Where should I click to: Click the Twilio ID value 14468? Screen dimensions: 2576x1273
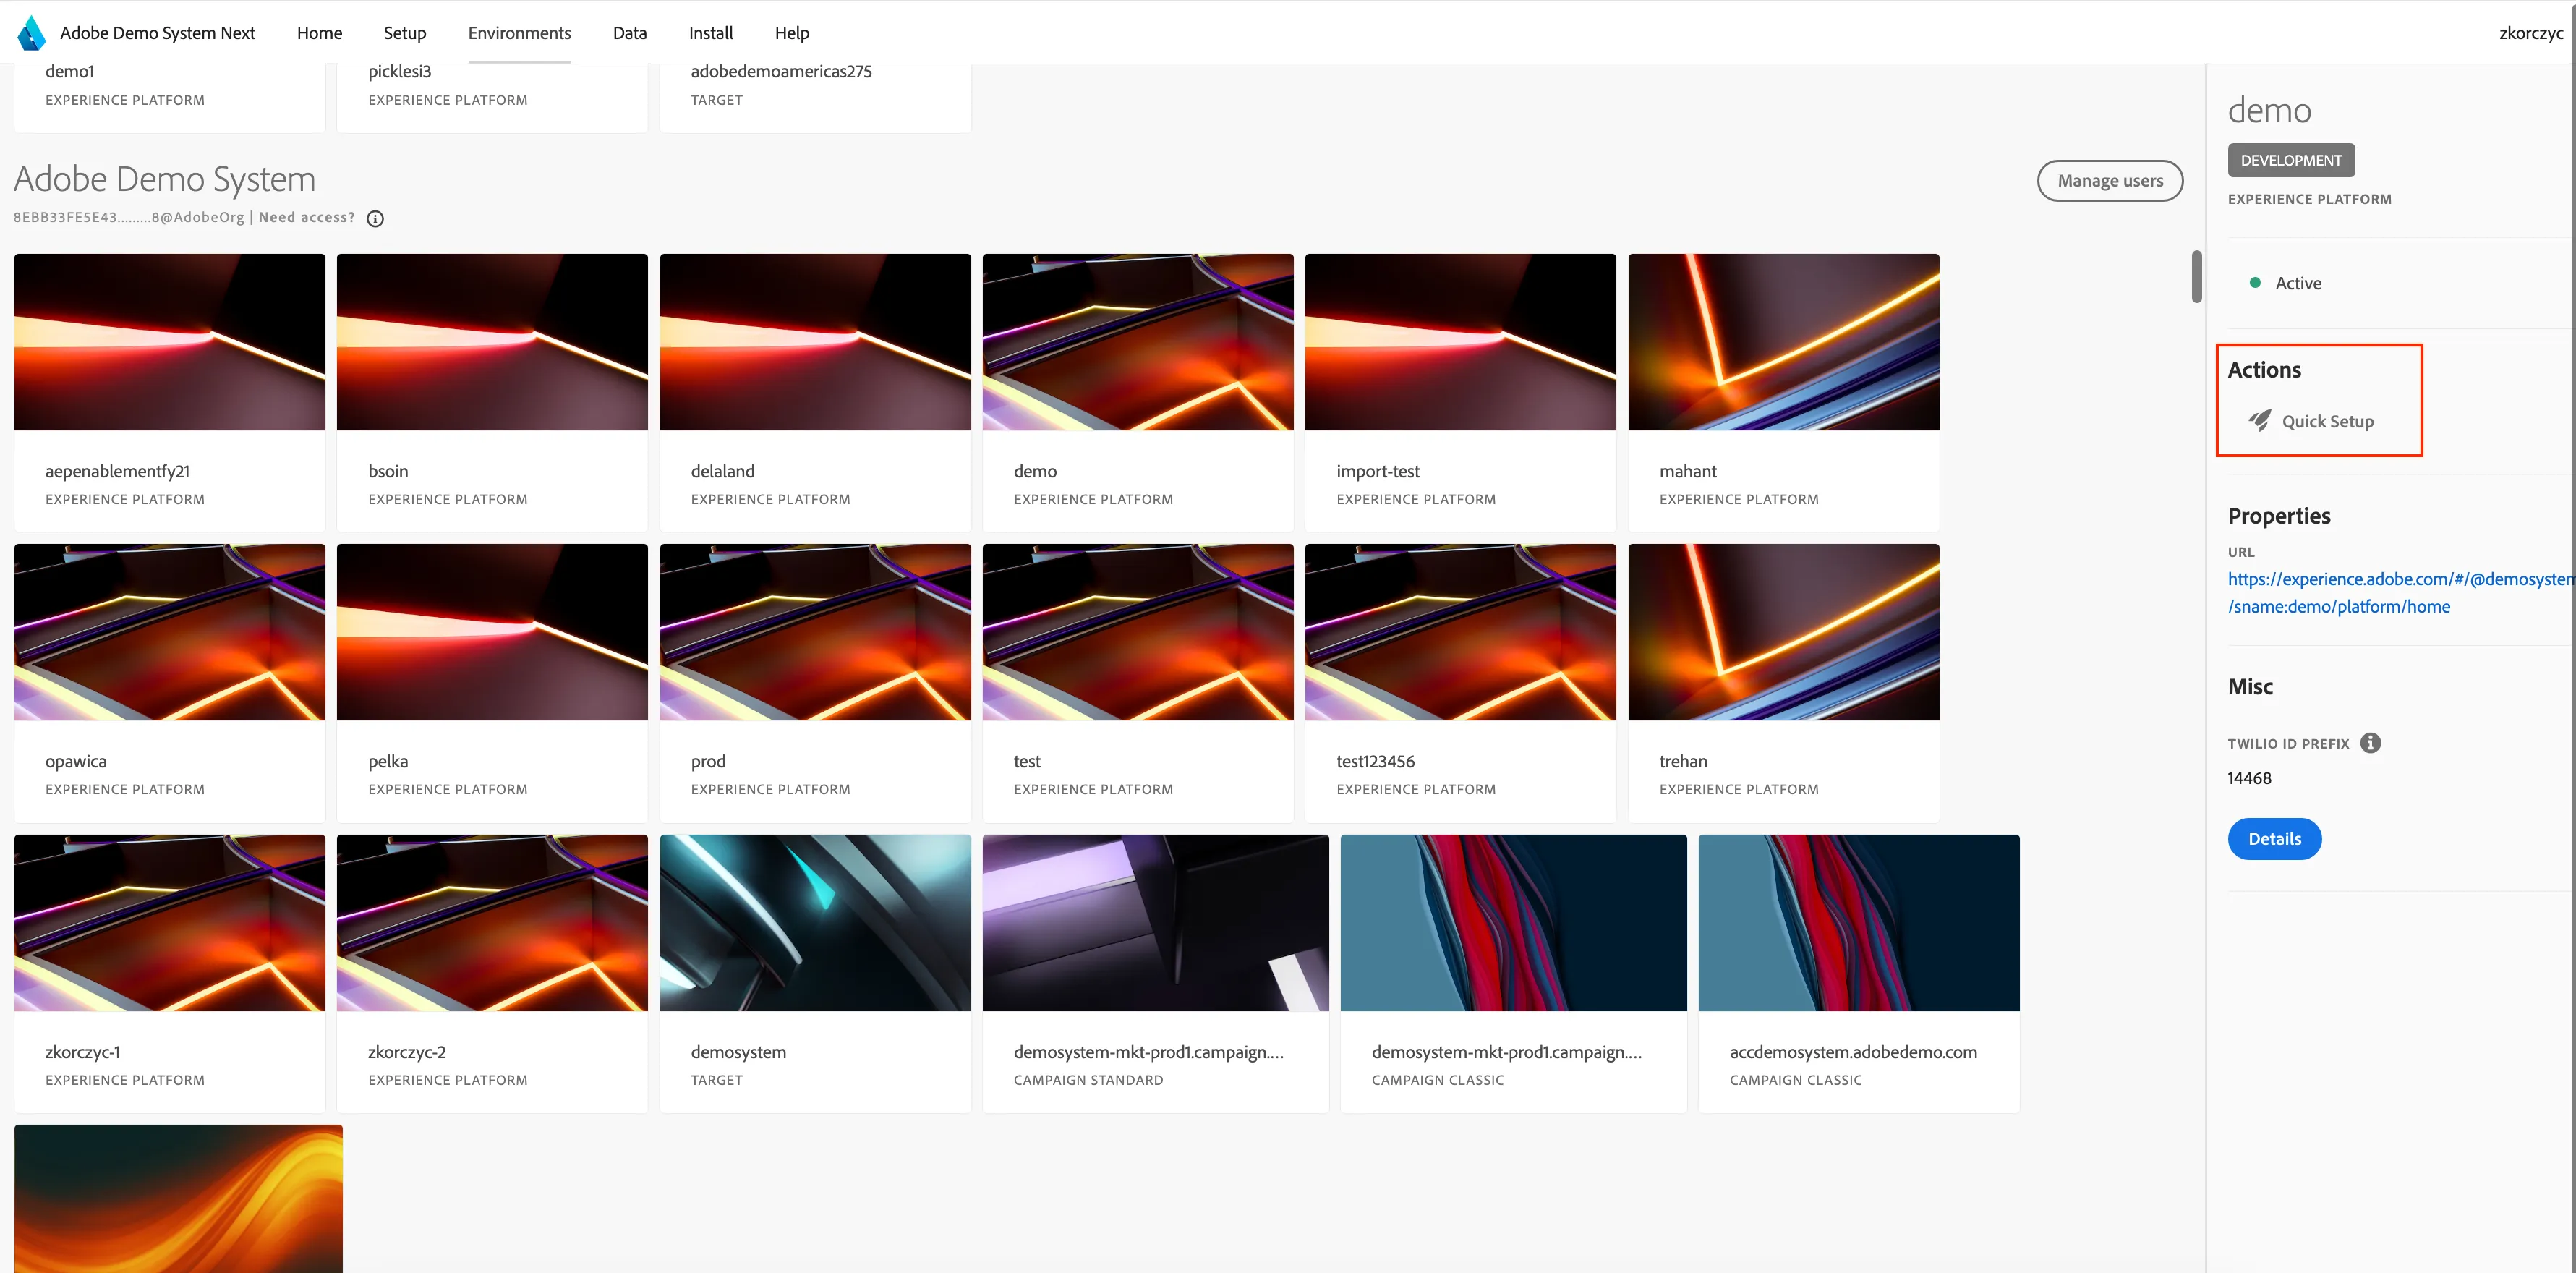click(2249, 778)
